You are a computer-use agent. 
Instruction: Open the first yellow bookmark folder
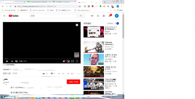pos(9,10)
